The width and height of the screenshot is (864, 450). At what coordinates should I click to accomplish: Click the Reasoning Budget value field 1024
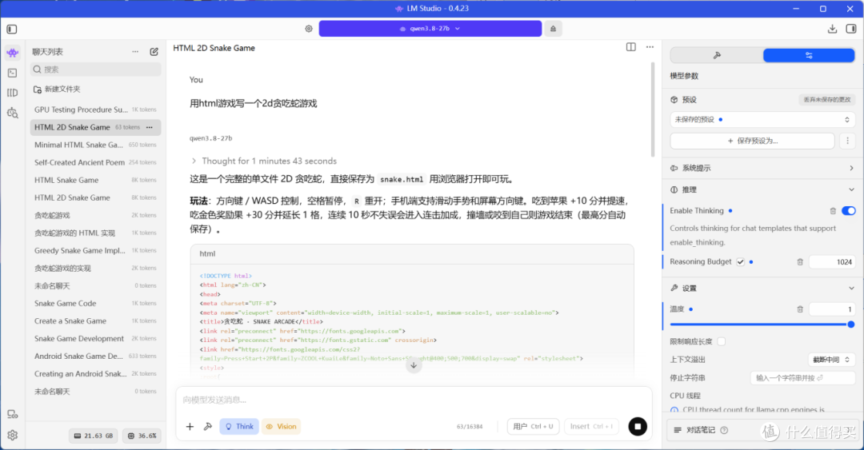[832, 262]
